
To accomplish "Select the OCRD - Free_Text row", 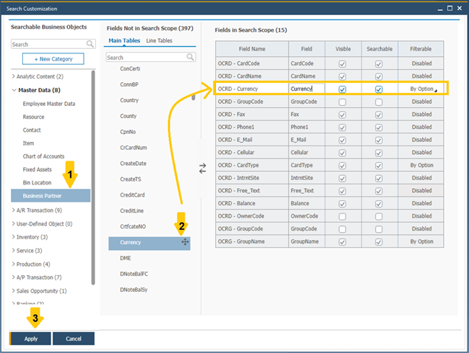I will click(x=330, y=190).
